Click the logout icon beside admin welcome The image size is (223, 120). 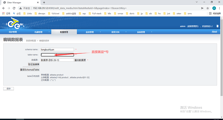(217, 26)
